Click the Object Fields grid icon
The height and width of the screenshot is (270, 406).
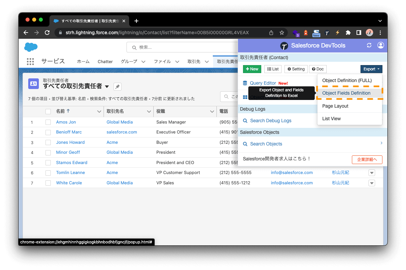pyautogui.click(x=245, y=97)
